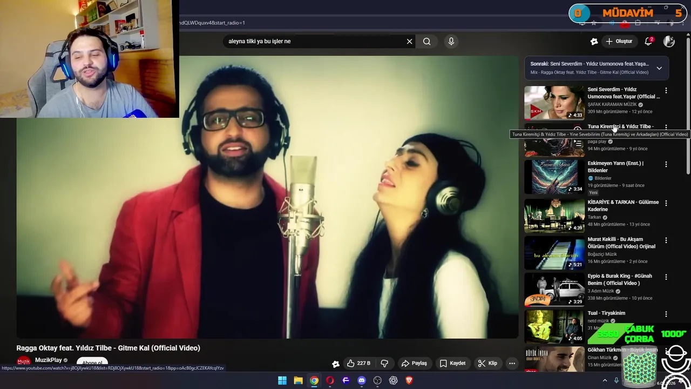Click the Eskimeyen Yarın thumbnail

coord(554,177)
